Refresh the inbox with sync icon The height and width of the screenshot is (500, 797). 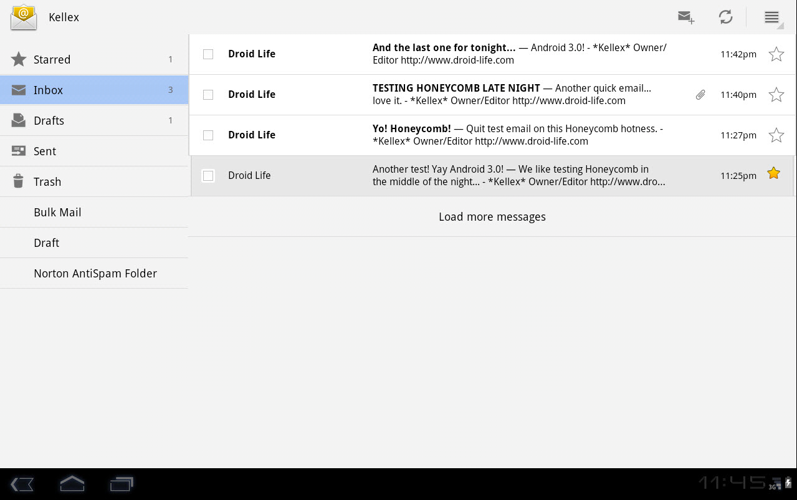[725, 17]
